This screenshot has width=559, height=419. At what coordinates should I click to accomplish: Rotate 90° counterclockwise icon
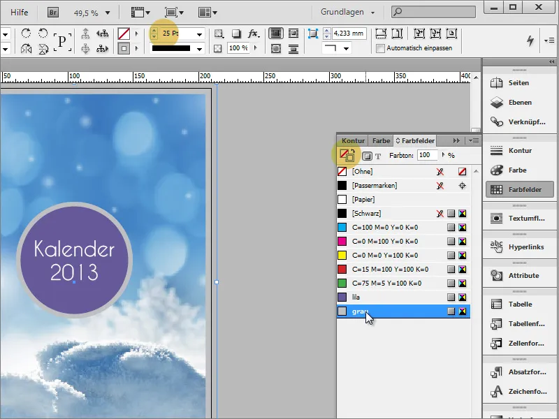click(x=43, y=33)
